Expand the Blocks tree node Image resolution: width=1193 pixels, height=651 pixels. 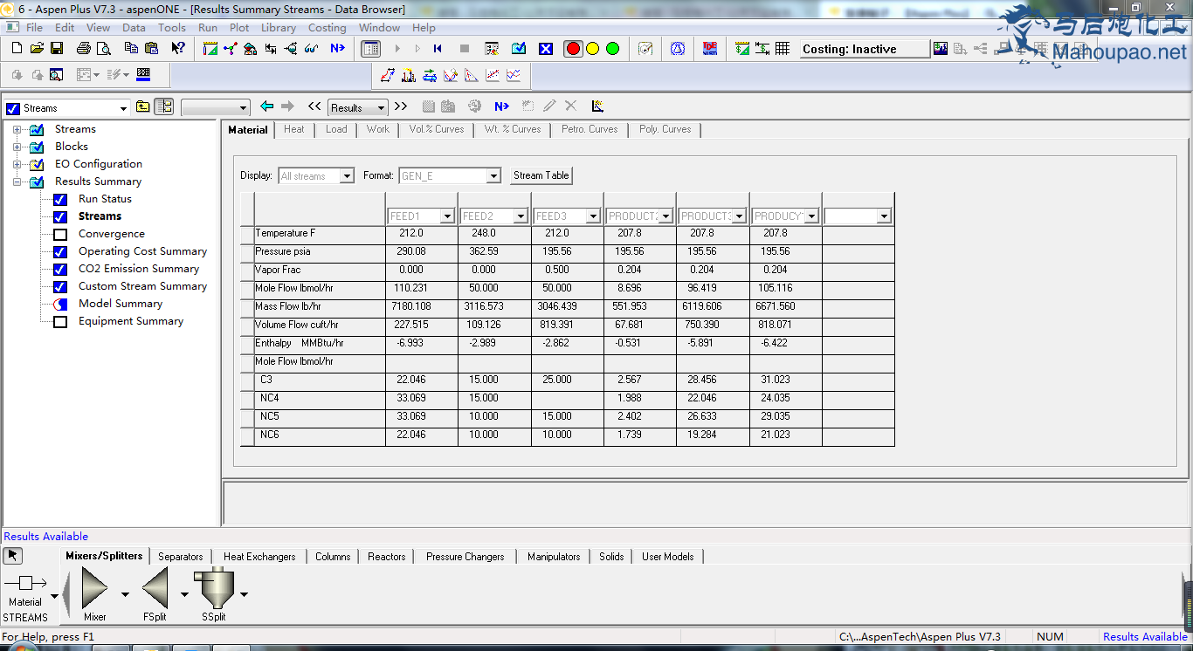pyautogui.click(x=17, y=147)
